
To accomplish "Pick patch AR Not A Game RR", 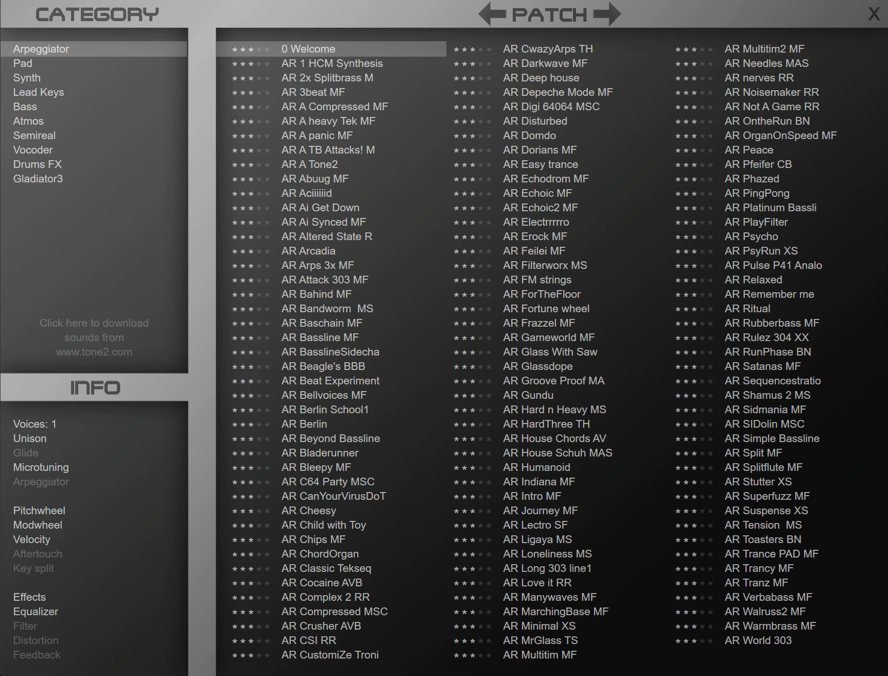I will (772, 107).
